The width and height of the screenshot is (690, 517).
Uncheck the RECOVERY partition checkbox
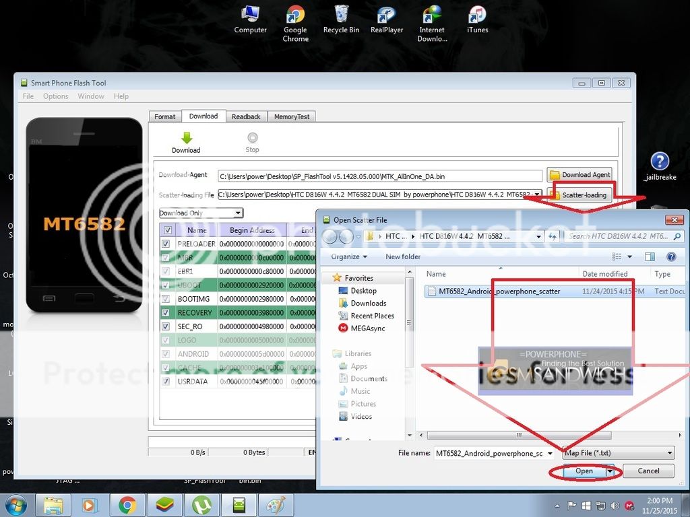(x=166, y=312)
